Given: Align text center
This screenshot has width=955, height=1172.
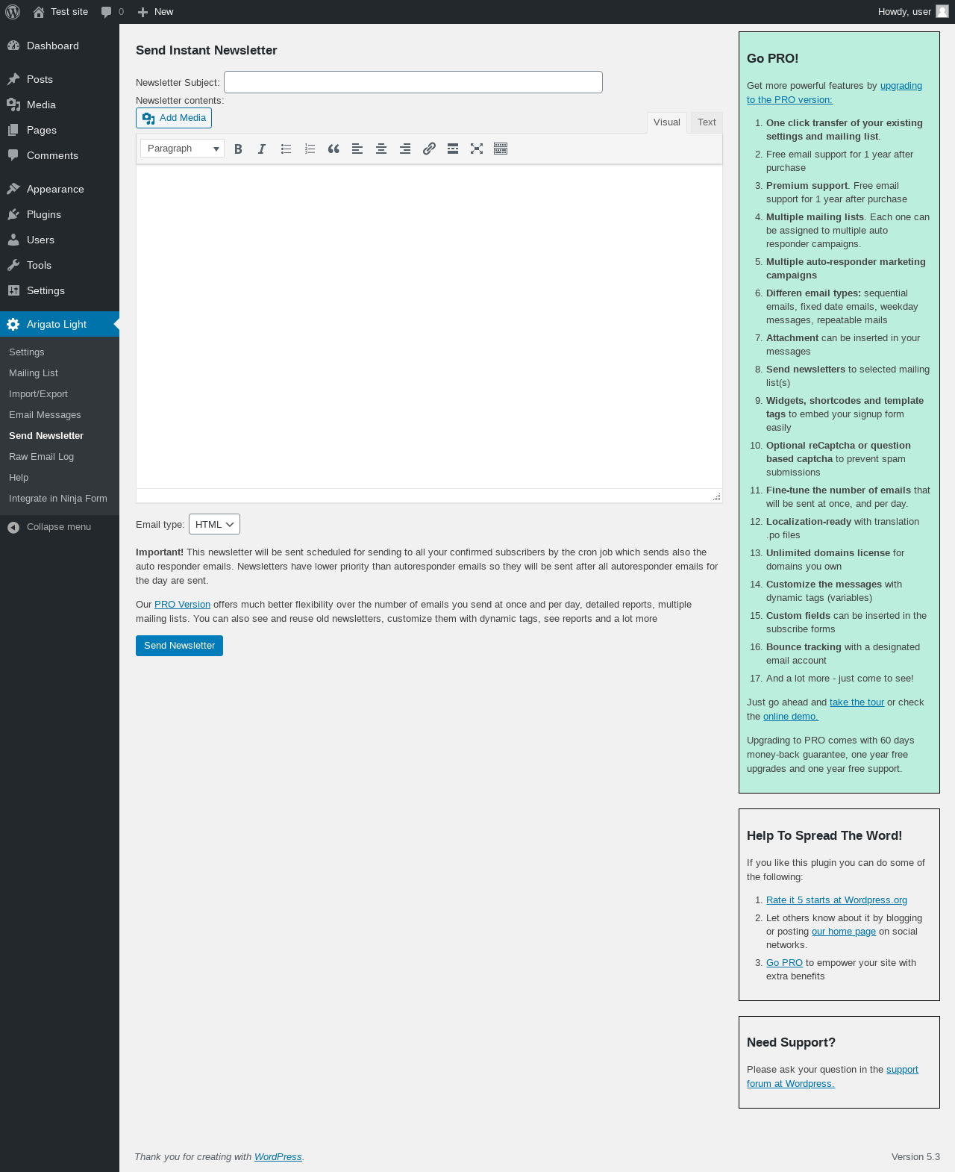Looking at the screenshot, I should click(381, 149).
